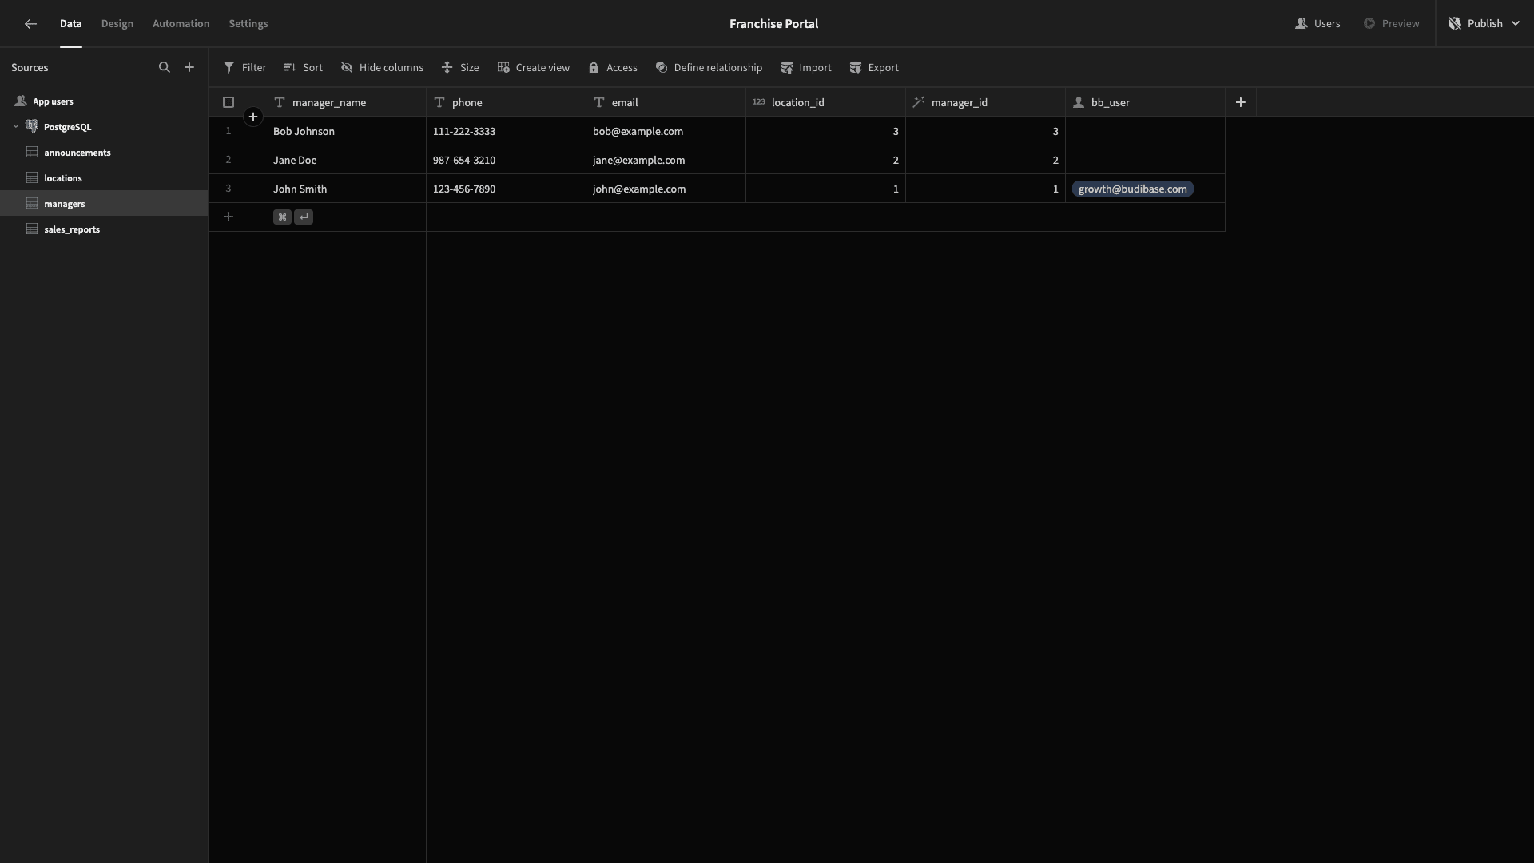Toggle the select-all rows checkbox
This screenshot has width=1534, height=863.
(x=229, y=102)
